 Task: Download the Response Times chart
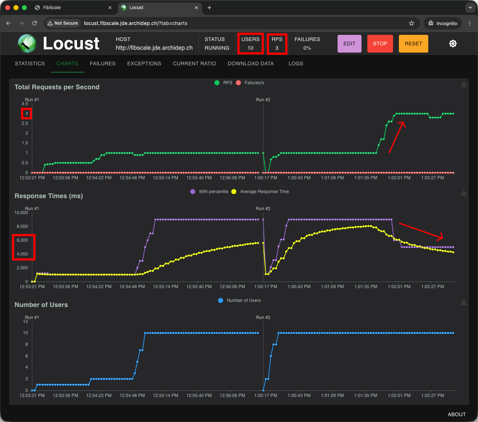464,193
